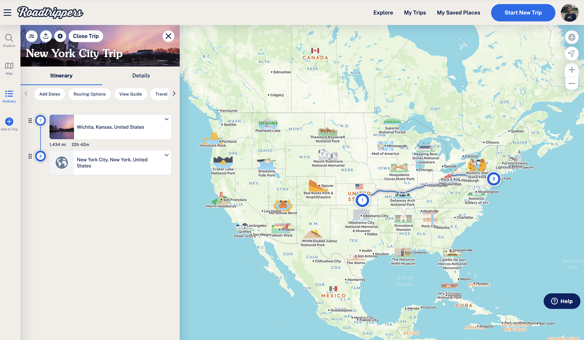Switch to the Details tab
The image size is (584, 340).
(141, 76)
